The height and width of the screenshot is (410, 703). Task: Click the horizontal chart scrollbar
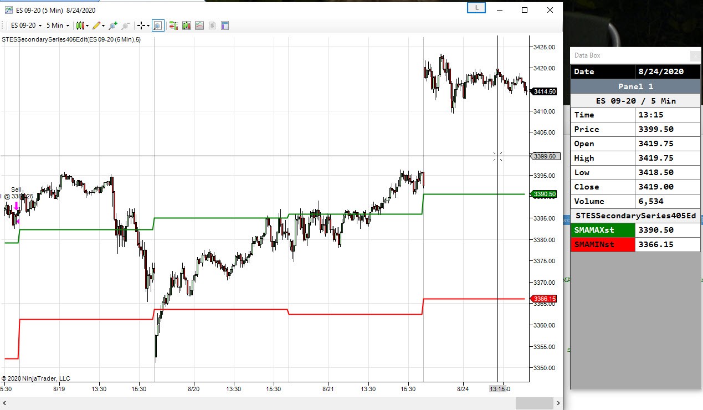pyautogui.click(x=277, y=402)
